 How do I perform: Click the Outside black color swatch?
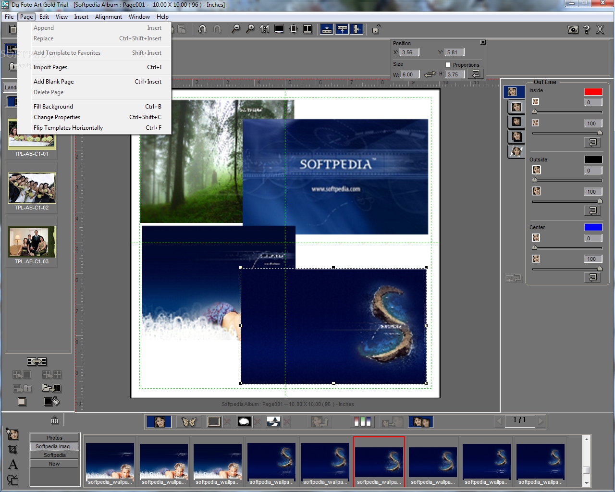click(x=593, y=160)
